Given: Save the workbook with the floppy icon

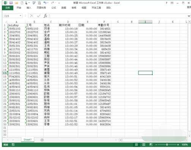Looking at the screenshot, I should [x=11, y=3].
